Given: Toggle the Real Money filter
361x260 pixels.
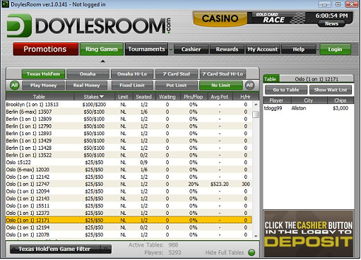Looking at the screenshot, I should pyautogui.click(x=86, y=85).
